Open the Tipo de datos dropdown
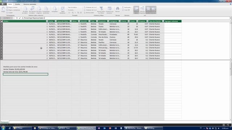This screenshot has height=130, width=232. [73, 7]
